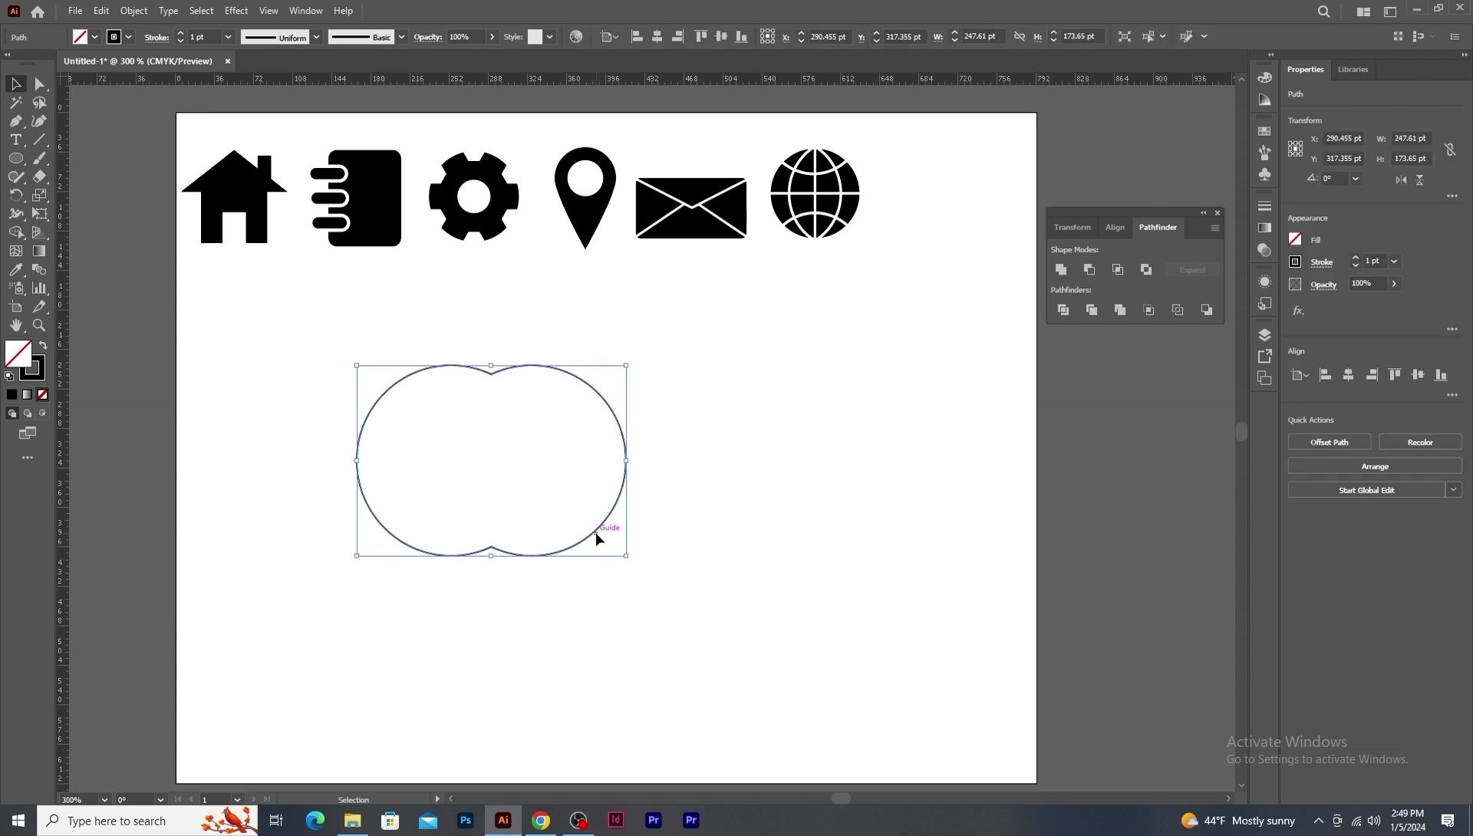Open the zoom level 300% dropdown
The height and width of the screenshot is (836, 1473).
pos(104,799)
